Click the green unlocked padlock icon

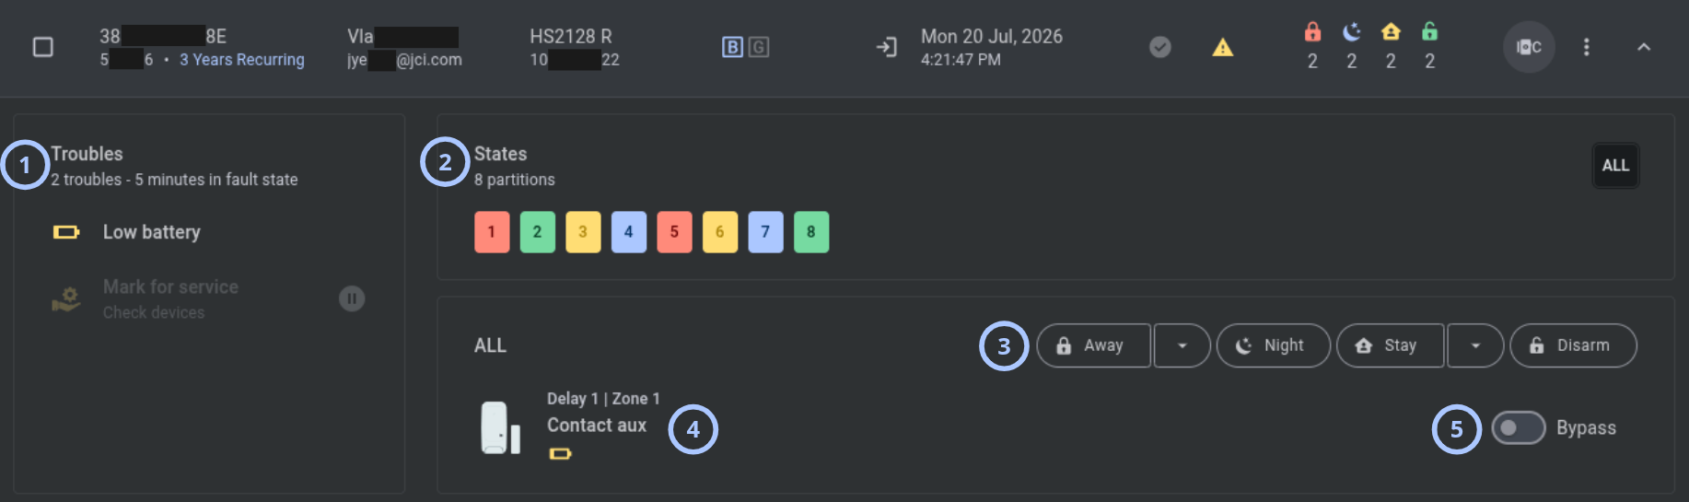pos(1429,32)
